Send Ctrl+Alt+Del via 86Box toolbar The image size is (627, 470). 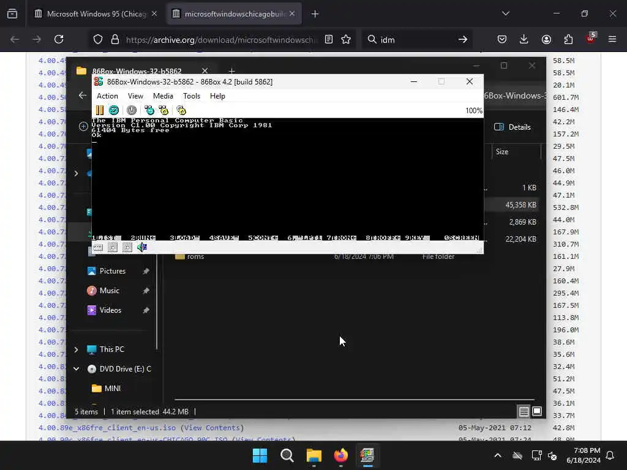pyautogui.click(x=149, y=110)
